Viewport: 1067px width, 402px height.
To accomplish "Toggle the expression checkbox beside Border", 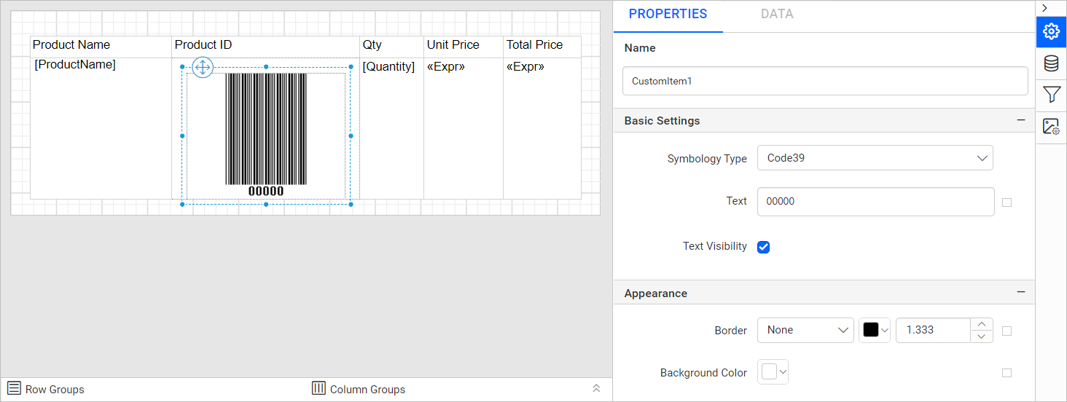I will tap(1007, 331).
